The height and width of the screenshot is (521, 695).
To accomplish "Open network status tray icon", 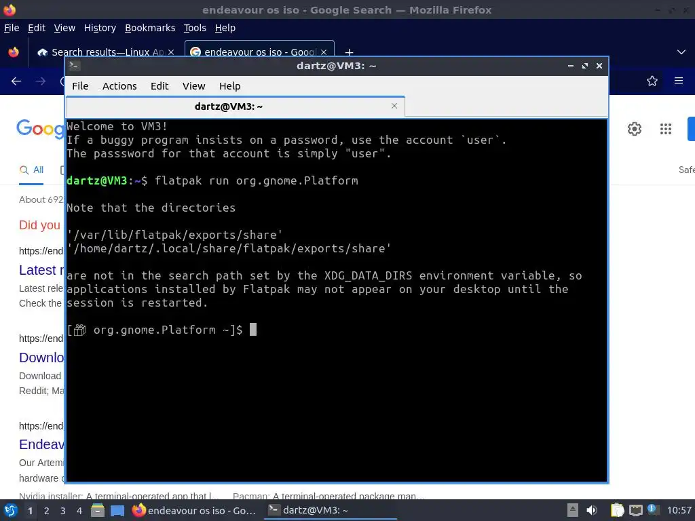I will 635,510.
